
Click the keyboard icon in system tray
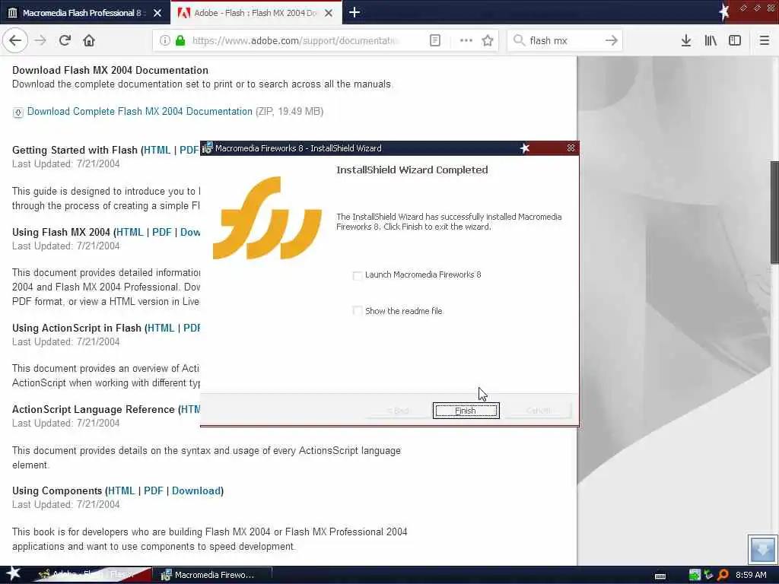[660, 576]
